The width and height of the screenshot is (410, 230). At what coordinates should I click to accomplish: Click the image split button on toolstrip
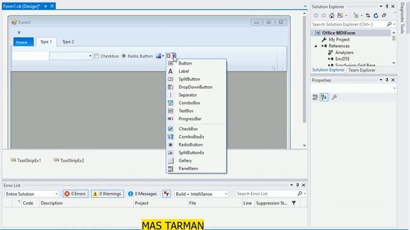(x=158, y=56)
